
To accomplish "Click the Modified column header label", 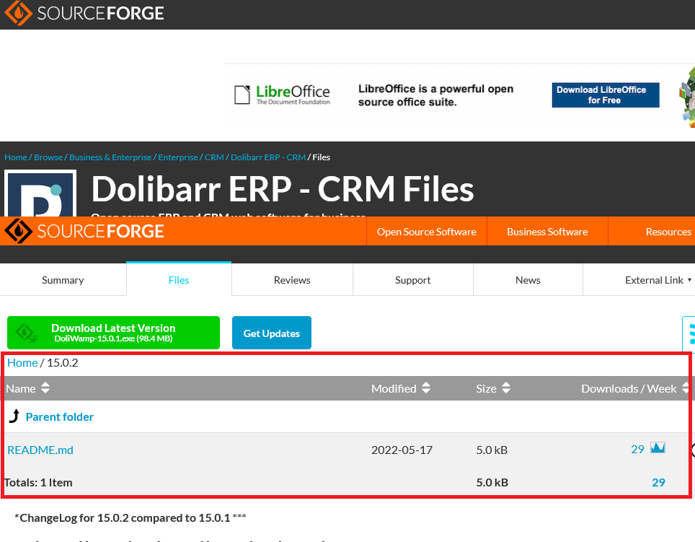I will (394, 388).
